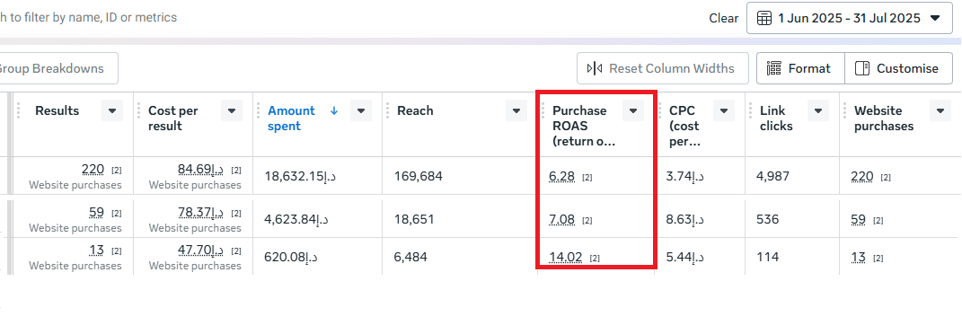The height and width of the screenshot is (334, 962).
Task: Open the Results column dropdown arrow
Action: click(112, 111)
